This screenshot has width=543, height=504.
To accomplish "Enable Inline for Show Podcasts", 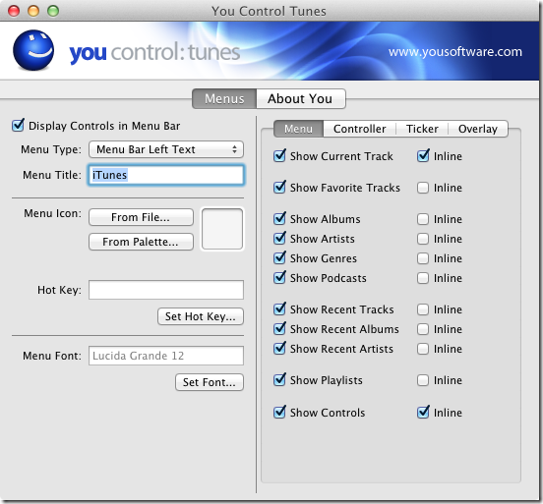I will [423, 278].
